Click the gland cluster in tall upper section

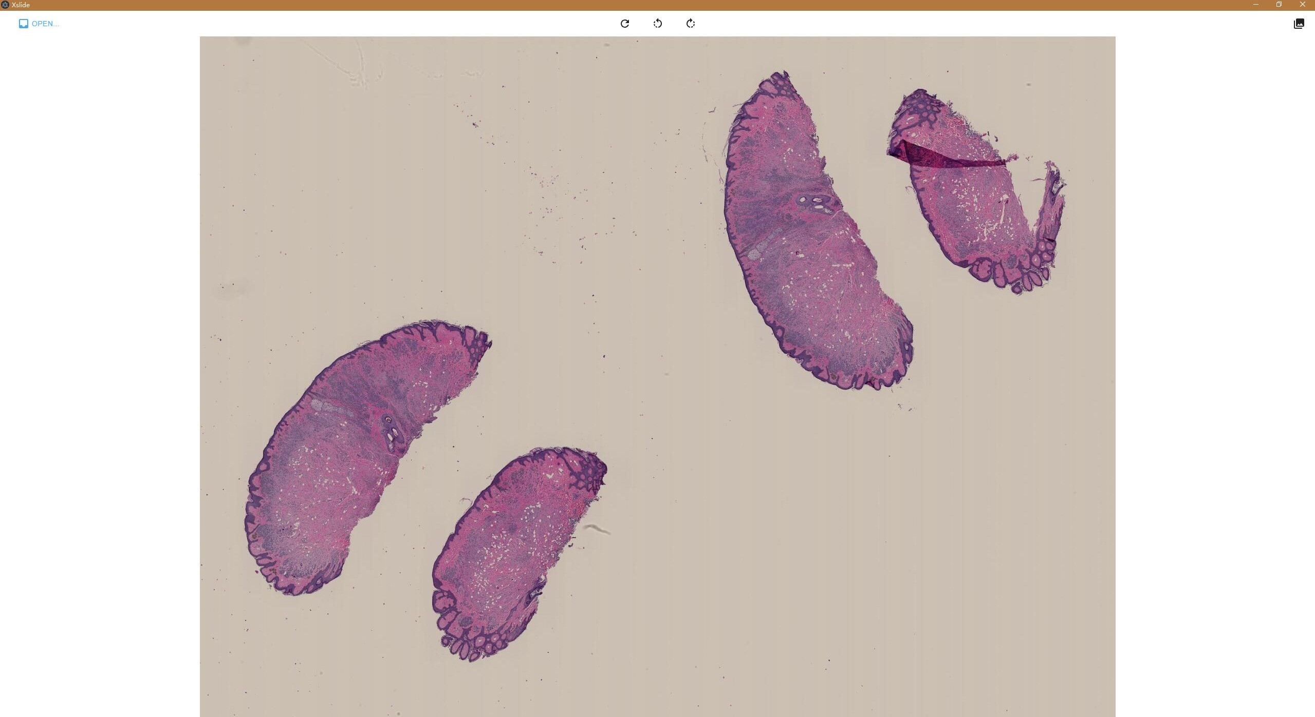pyautogui.click(x=816, y=202)
